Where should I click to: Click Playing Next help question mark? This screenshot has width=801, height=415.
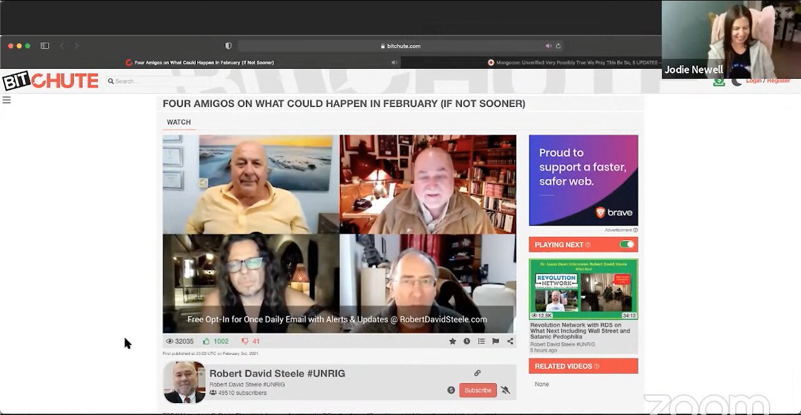(588, 245)
